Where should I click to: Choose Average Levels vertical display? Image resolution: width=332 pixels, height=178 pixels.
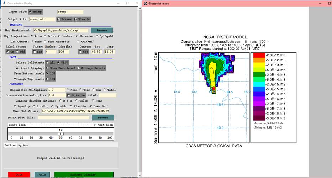tap(79, 68)
